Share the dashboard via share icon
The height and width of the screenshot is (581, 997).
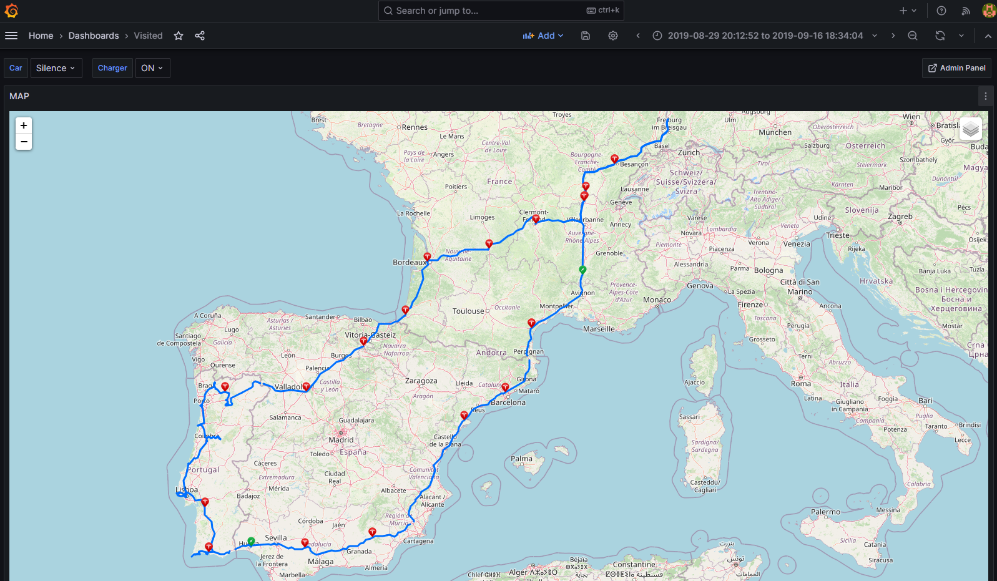coord(200,36)
